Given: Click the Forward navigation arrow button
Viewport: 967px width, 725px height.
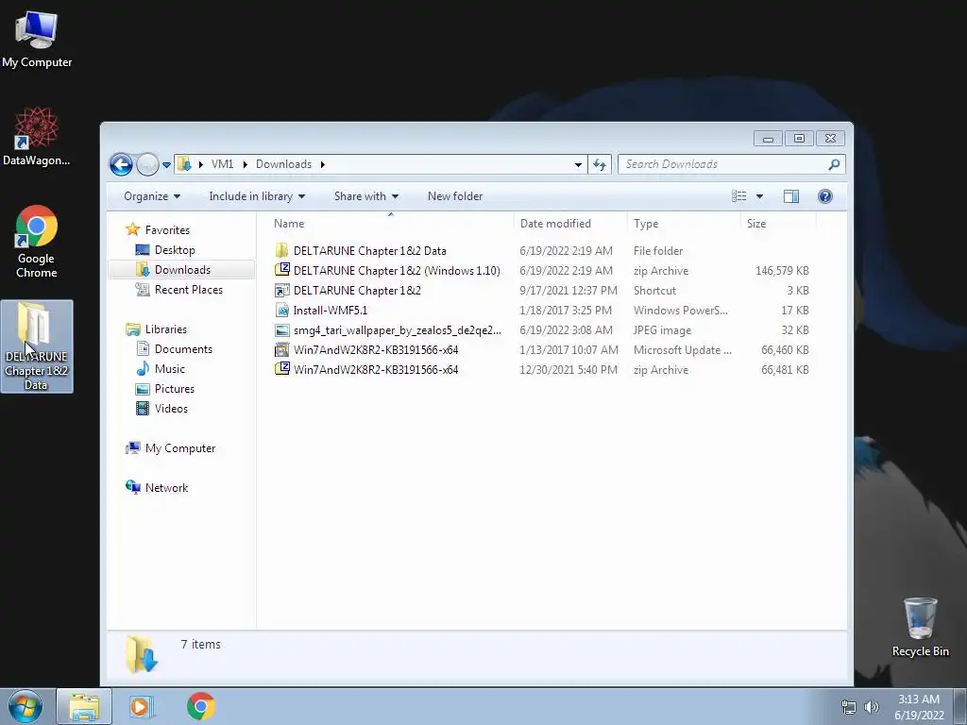Looking at the screenshot, I should (148, 164).
